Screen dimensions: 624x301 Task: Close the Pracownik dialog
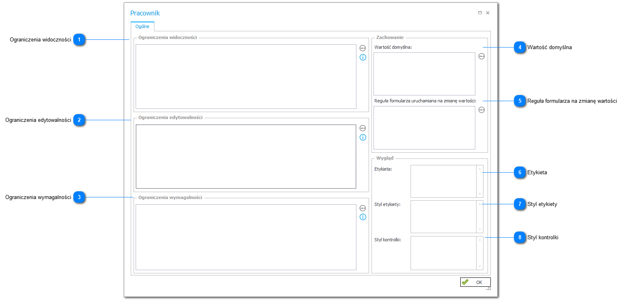488,13
